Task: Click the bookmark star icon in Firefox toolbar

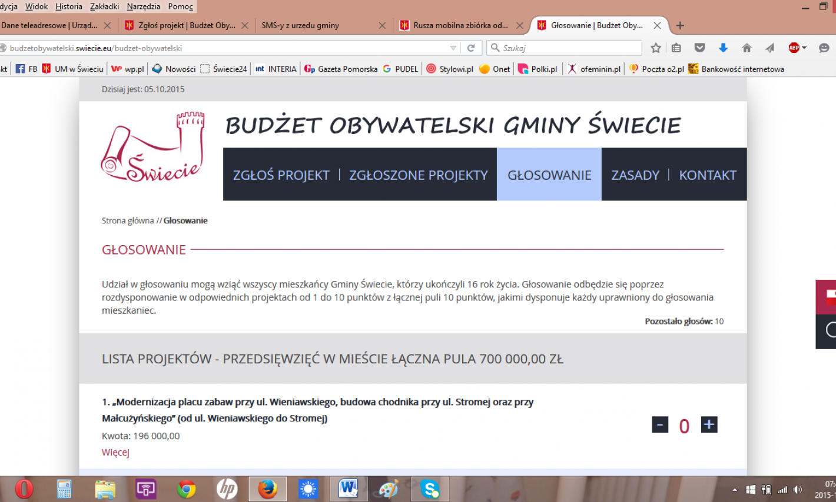Action: point(656,48)
